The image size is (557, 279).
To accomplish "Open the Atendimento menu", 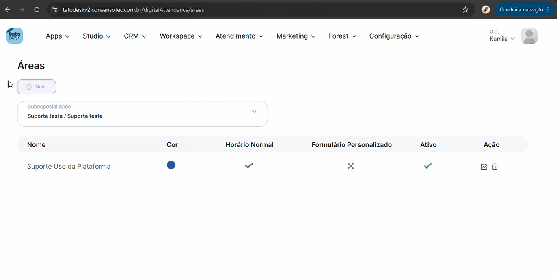I will coord(239,36).
